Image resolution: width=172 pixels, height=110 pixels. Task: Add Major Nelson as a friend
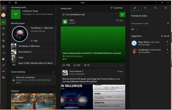click(x=167, y=42)
